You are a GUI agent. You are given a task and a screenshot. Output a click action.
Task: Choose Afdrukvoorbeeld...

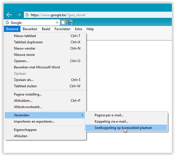[x=46, y=107]
